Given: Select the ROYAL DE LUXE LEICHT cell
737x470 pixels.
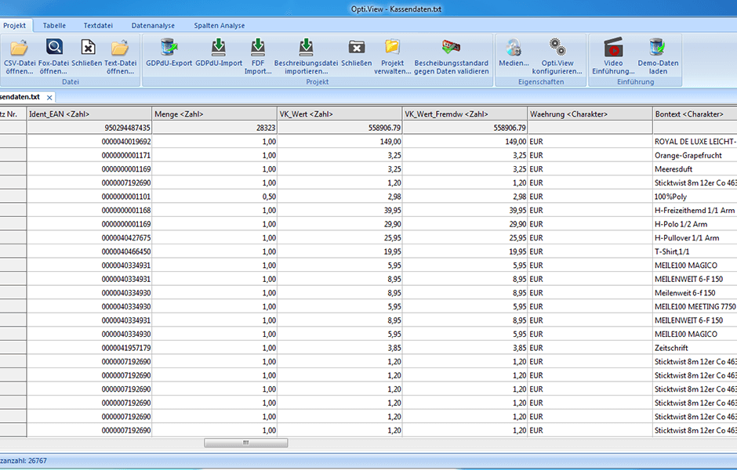Looking at the screenshot, I should [695, 141].
